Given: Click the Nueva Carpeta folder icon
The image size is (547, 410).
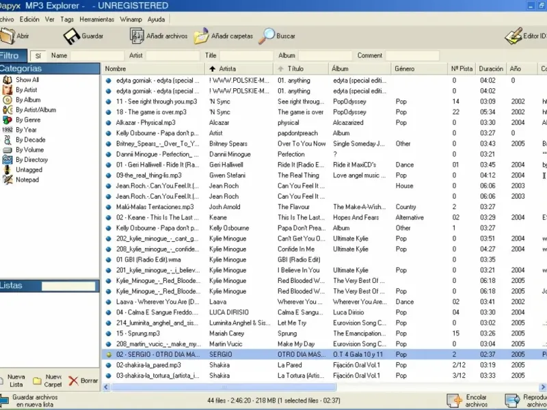Looking at the screenshot, I should (x=37, y=381).
